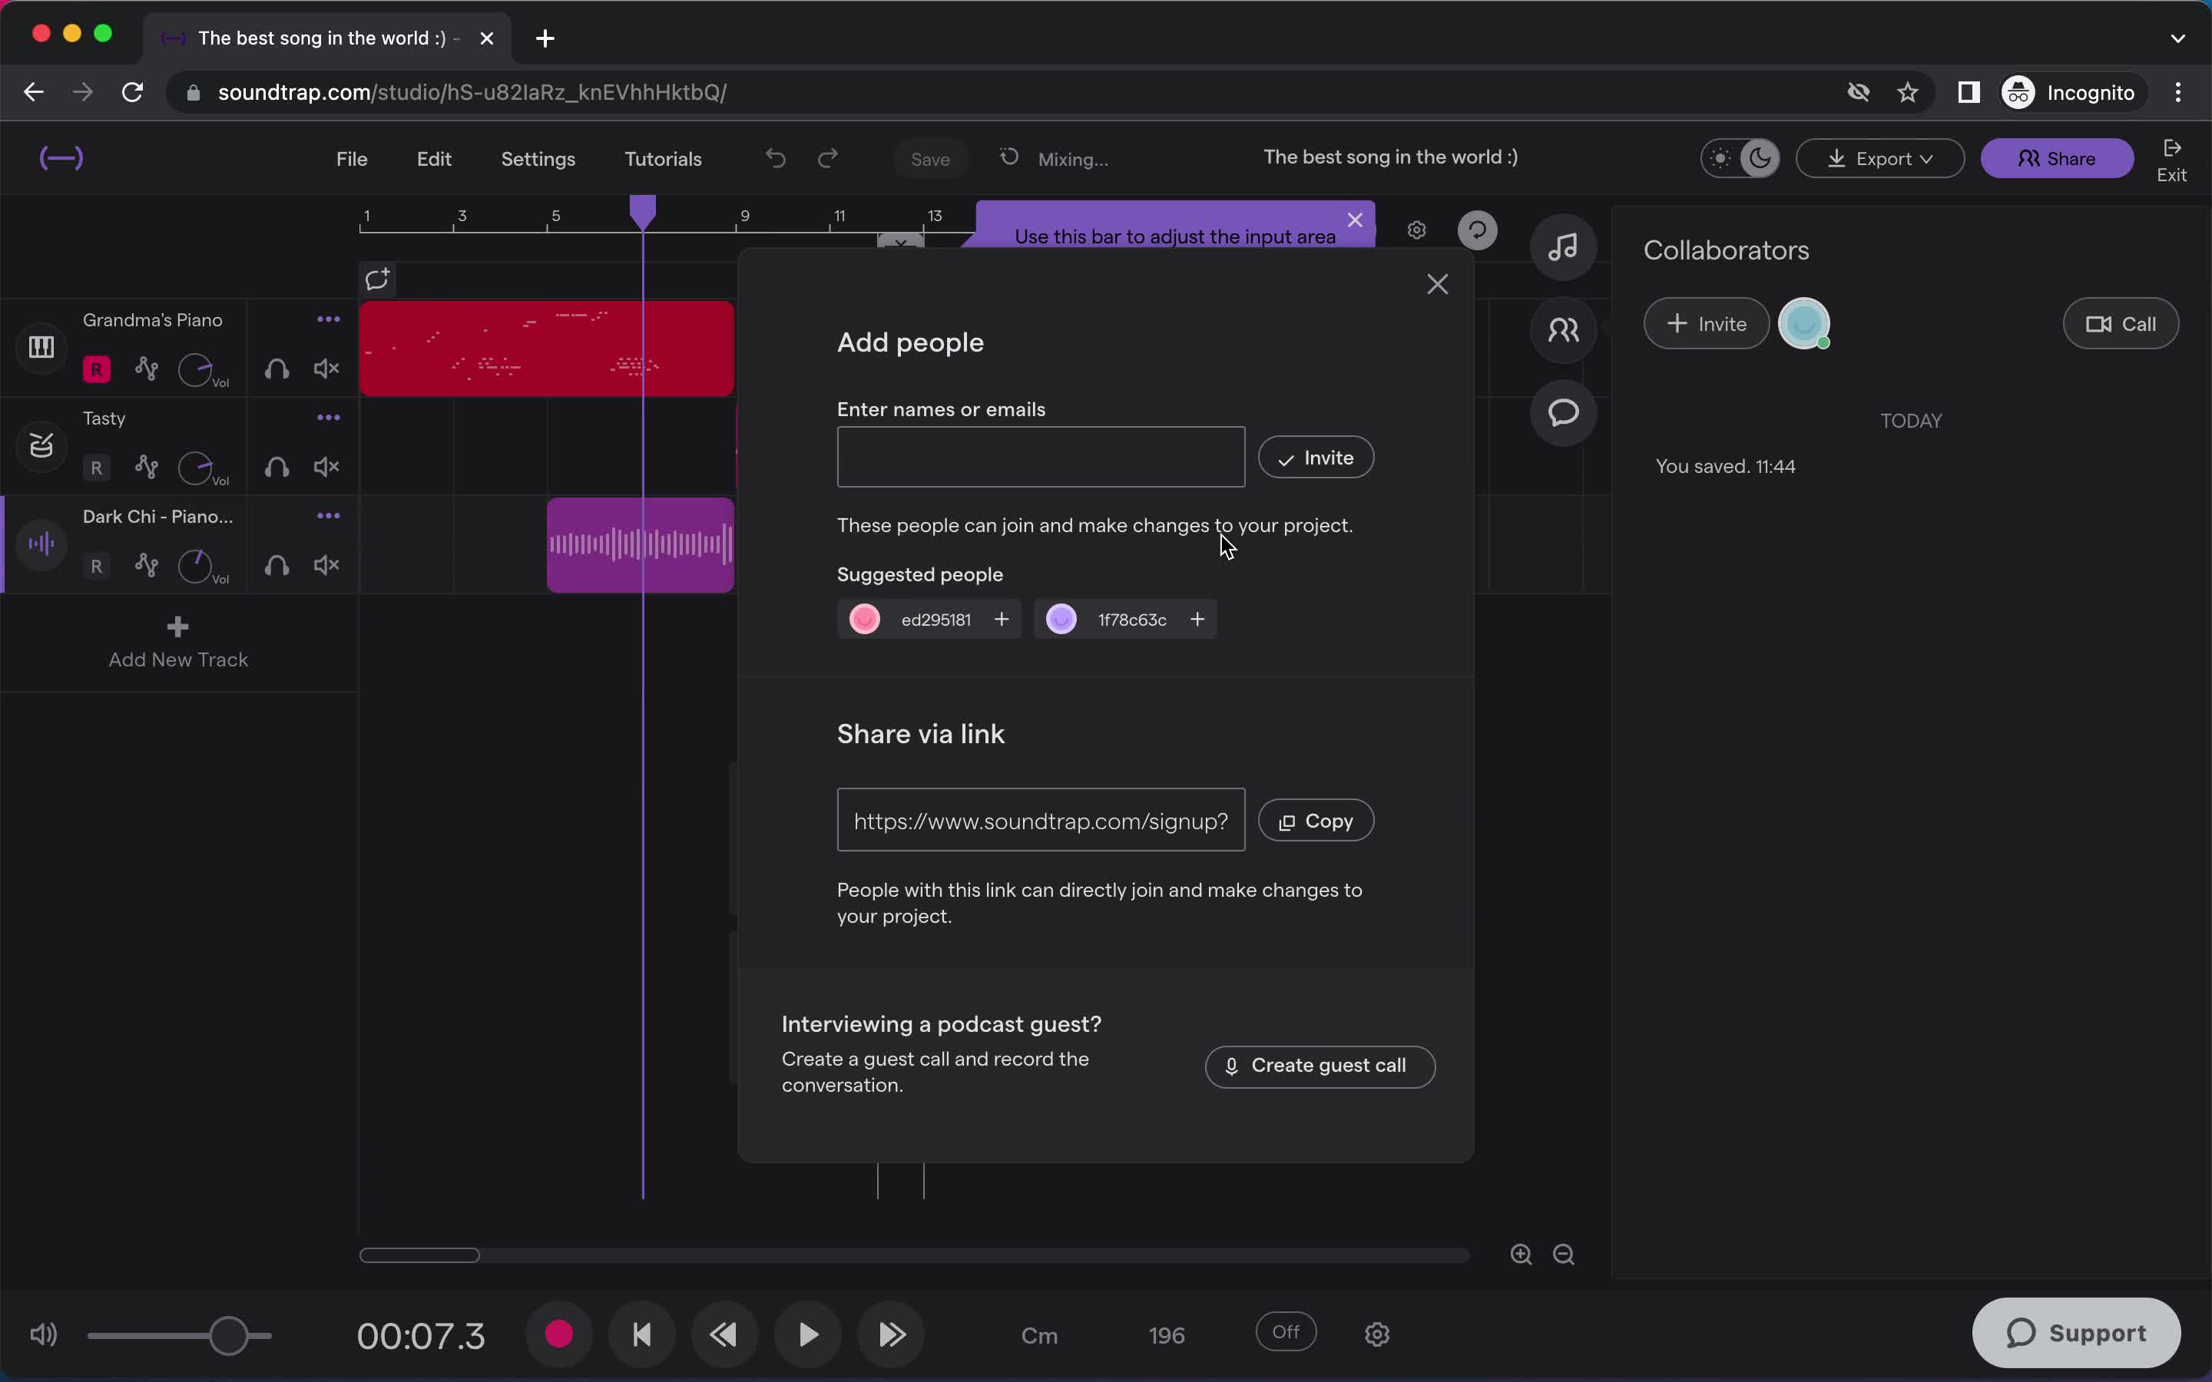Screen dimensions: 2212x1382
Task: Mute the Grandma's Piano track
Action: [x=326, y=369]
